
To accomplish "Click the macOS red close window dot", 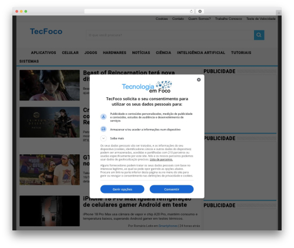I will point(17,11).
